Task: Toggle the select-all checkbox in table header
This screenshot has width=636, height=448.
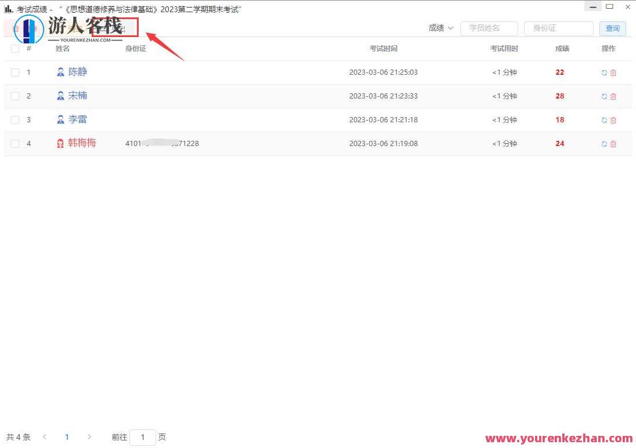Action: (15, 49)
